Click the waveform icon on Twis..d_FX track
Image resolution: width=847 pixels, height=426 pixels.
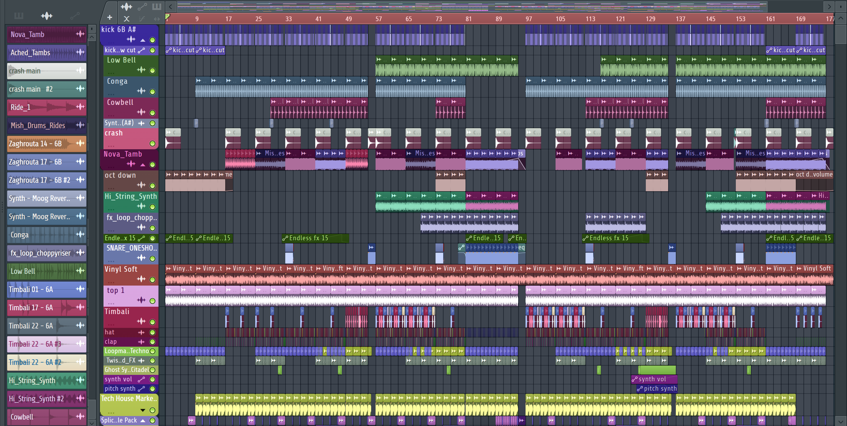[141, 360]
